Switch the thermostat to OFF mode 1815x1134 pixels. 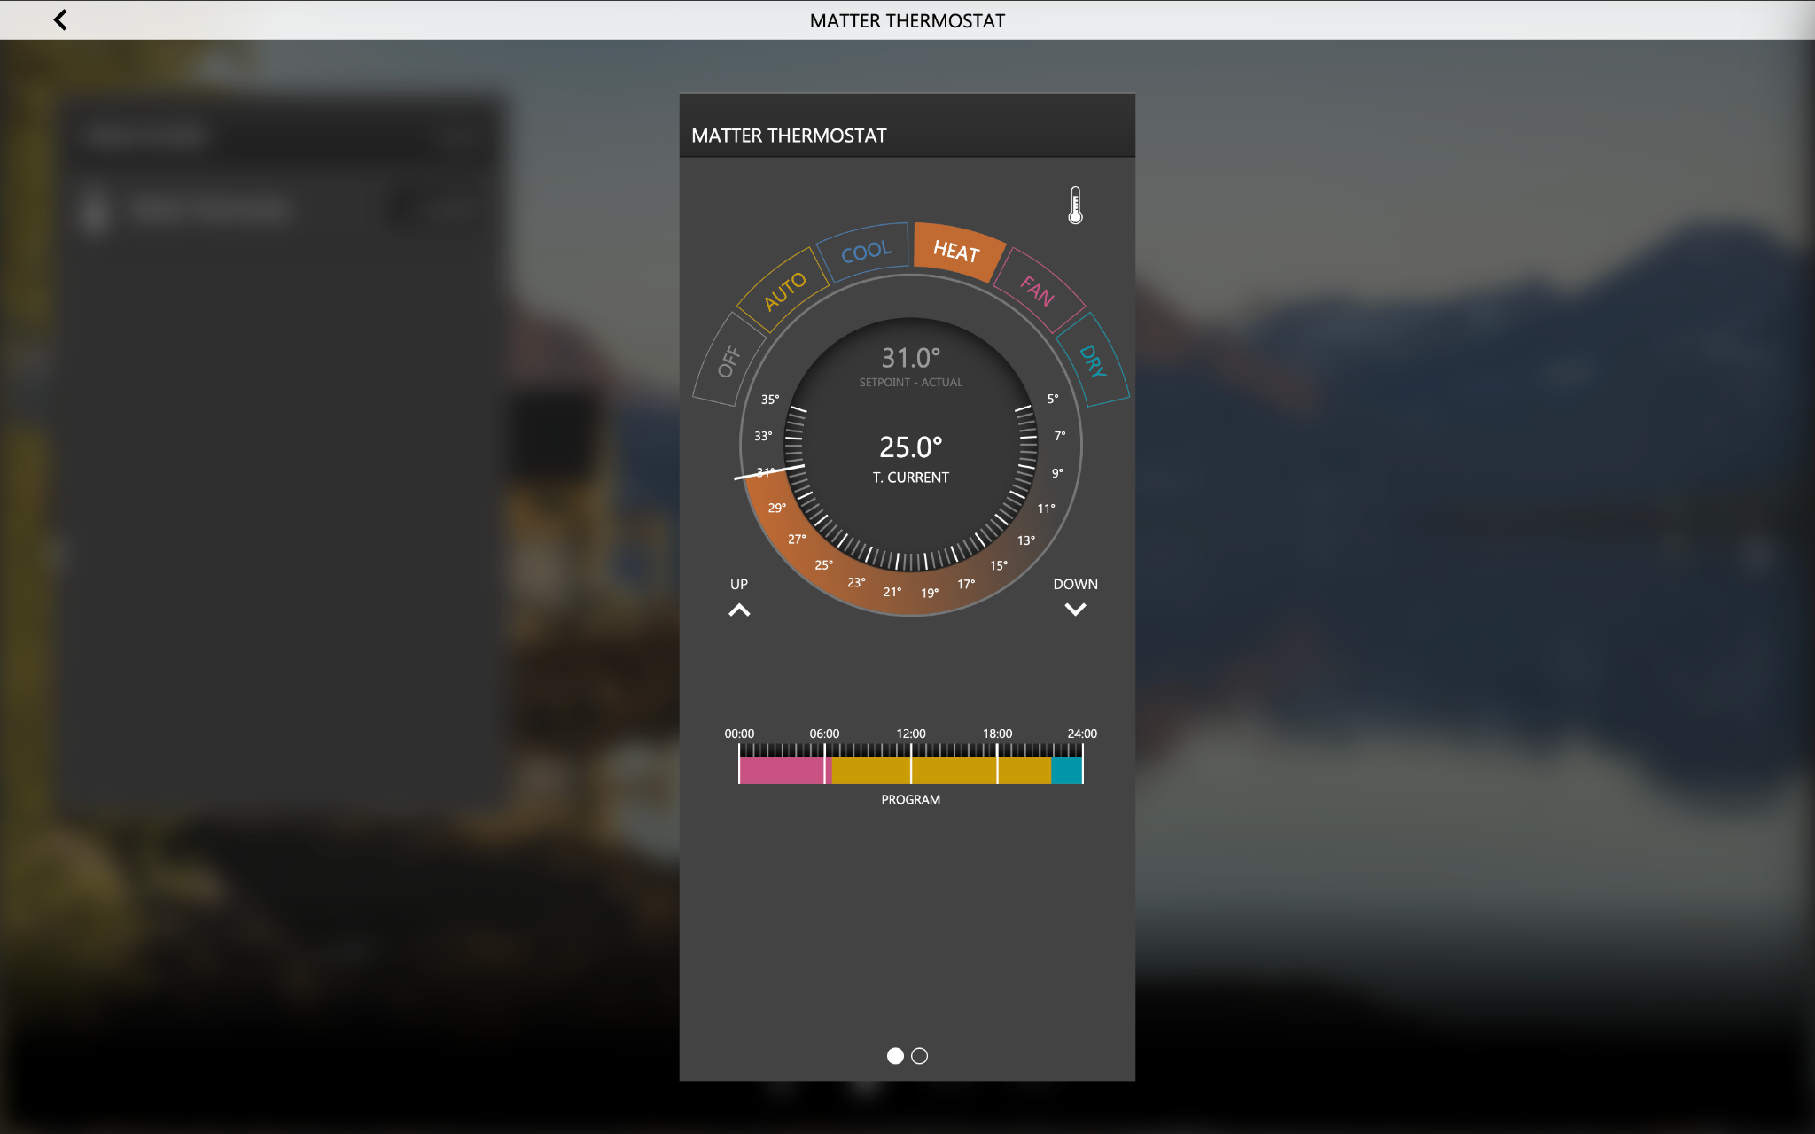coord(729,361)
